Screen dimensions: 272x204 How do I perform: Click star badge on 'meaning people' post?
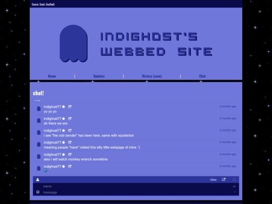[x=63, y=143]
